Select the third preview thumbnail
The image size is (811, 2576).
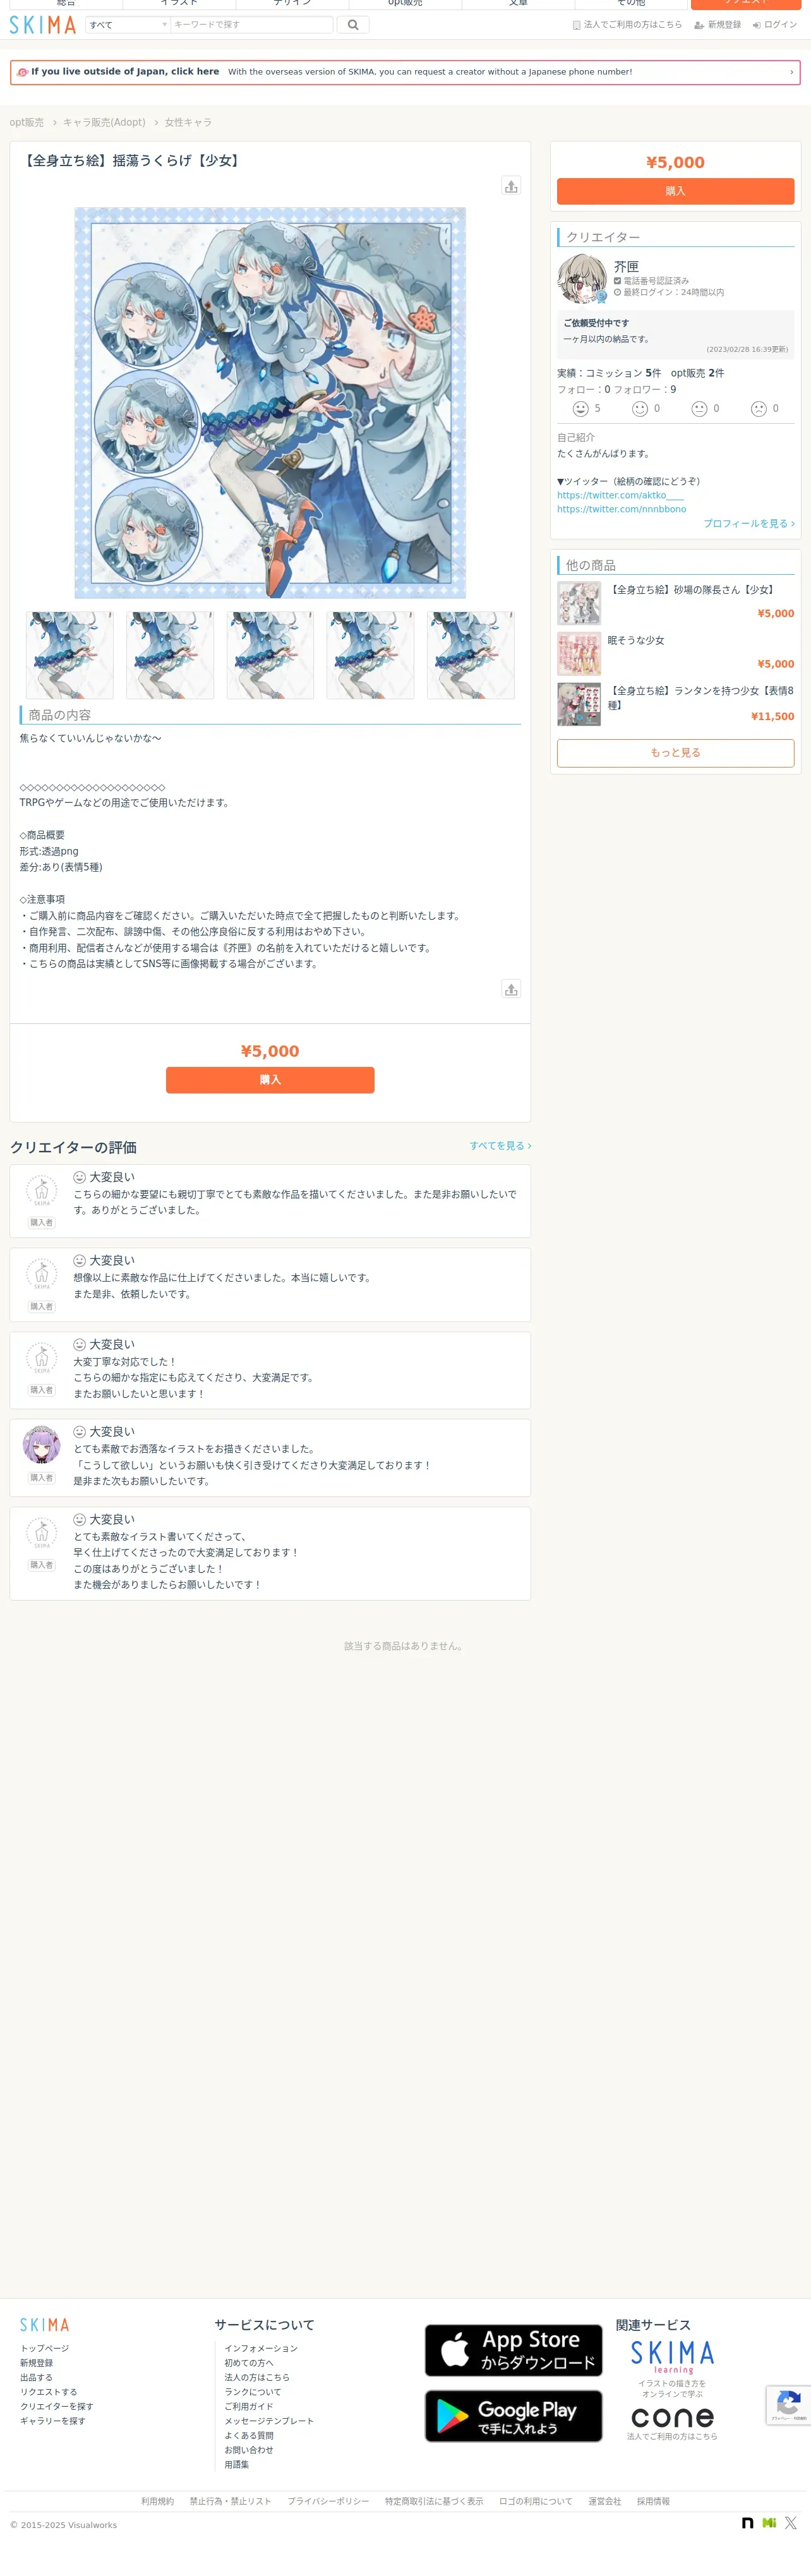(x=270, y=655)
